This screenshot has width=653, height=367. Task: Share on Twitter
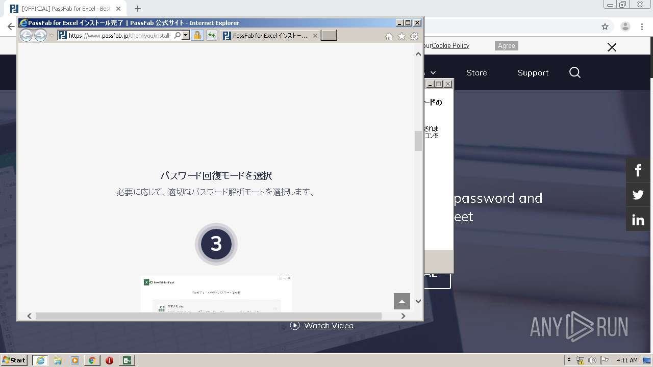[x=638, y=195]
